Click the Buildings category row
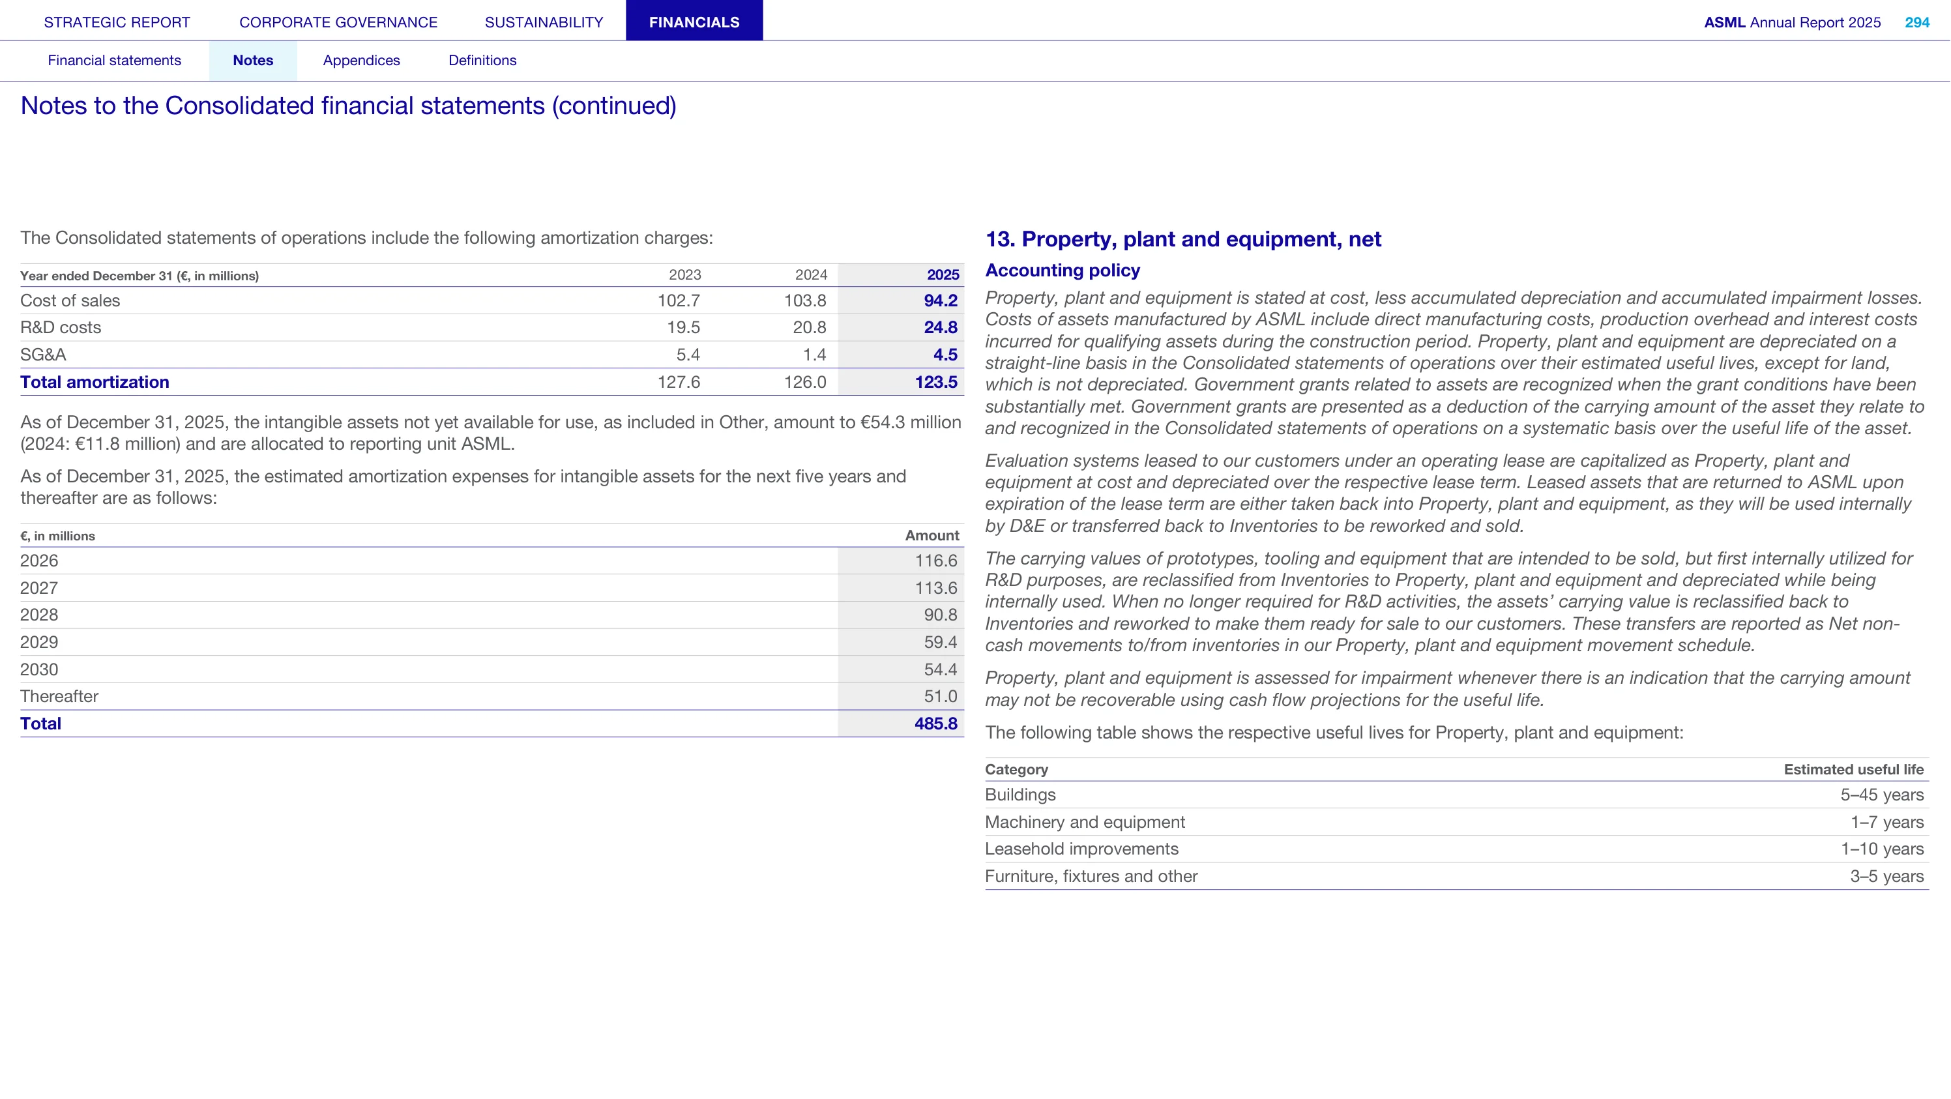 (x=1456, y=795)
